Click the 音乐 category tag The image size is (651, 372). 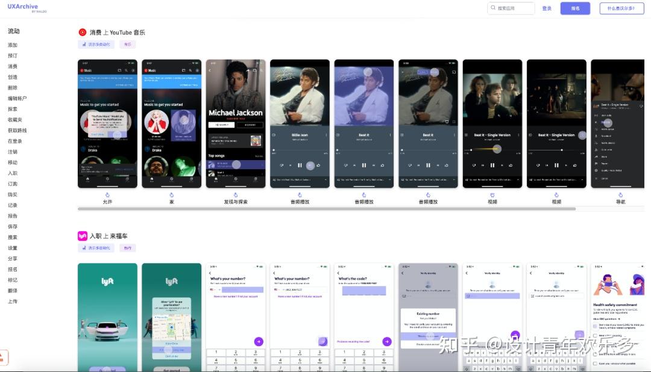(x=128, y=45)
